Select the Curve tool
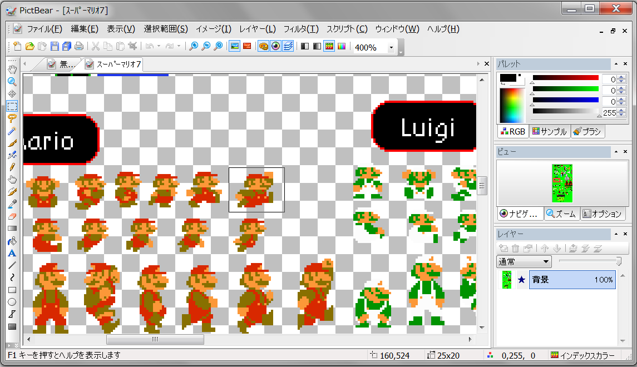 click(12, 277)
